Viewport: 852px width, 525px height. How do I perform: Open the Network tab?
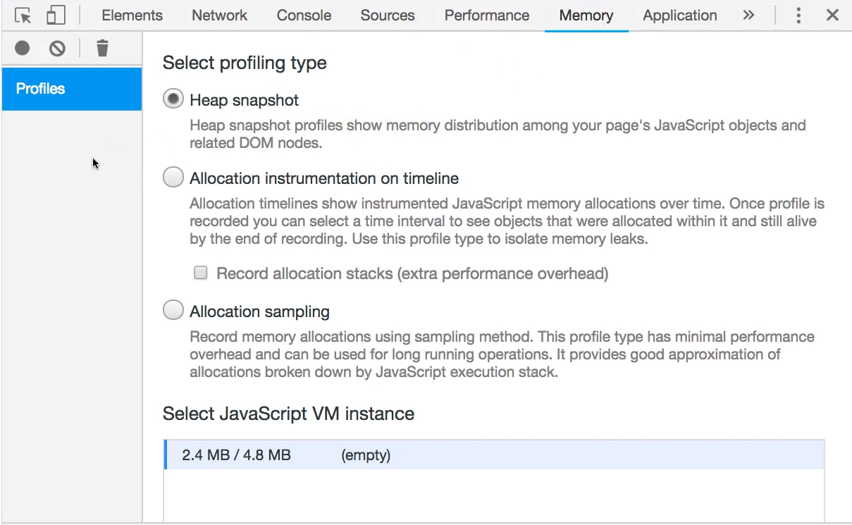click(219, 16)
